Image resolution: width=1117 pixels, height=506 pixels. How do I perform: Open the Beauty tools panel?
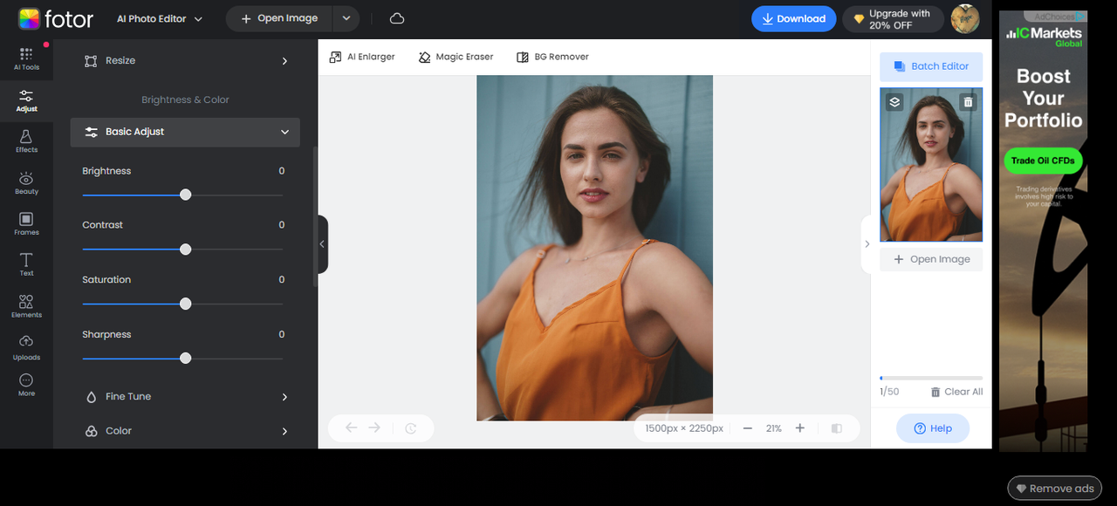26,183
